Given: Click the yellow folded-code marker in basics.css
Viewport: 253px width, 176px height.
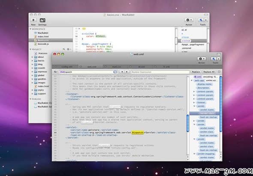Looking at the screenshot, I should [x=84, y=29].
